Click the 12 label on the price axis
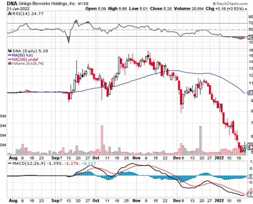This screenshot has height=204, width=253. (251, 75)
